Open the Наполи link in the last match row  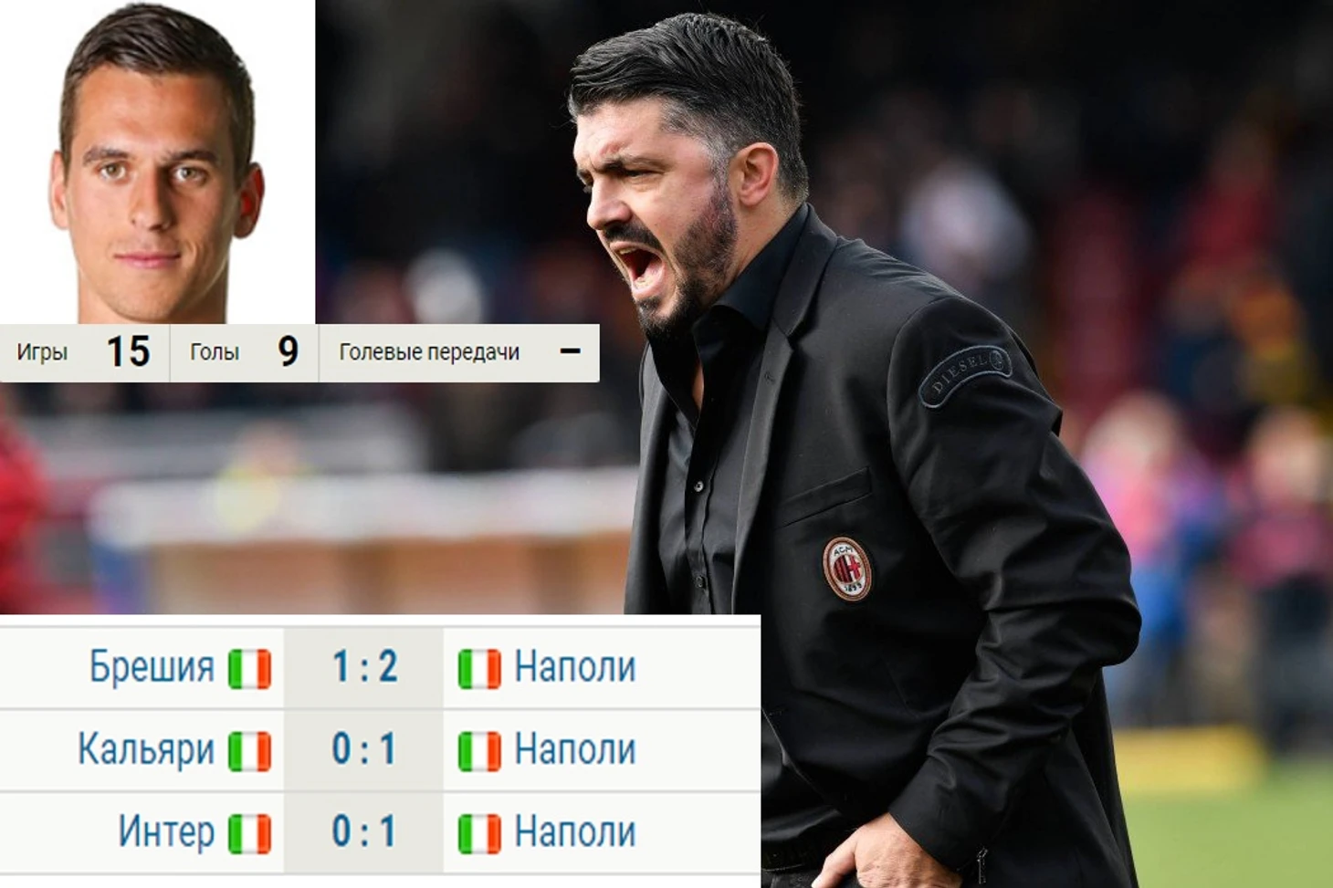(575, 831)
